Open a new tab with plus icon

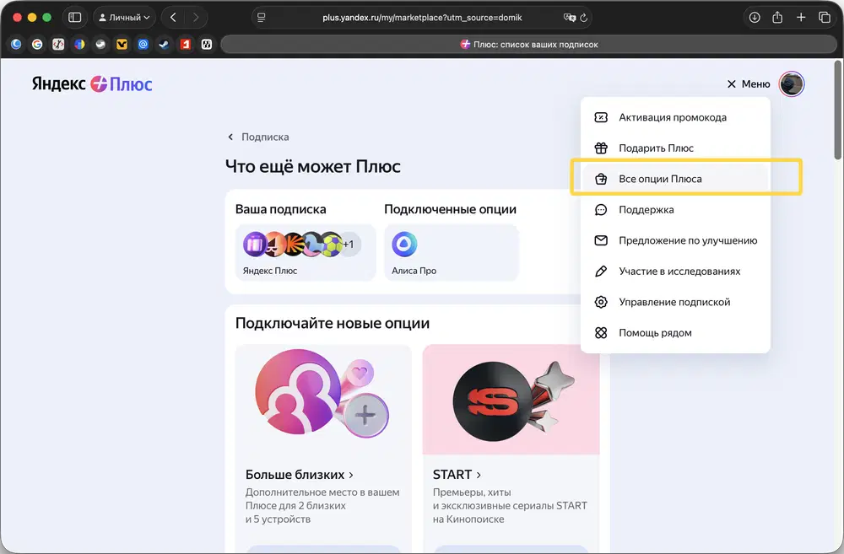[801, 18]
